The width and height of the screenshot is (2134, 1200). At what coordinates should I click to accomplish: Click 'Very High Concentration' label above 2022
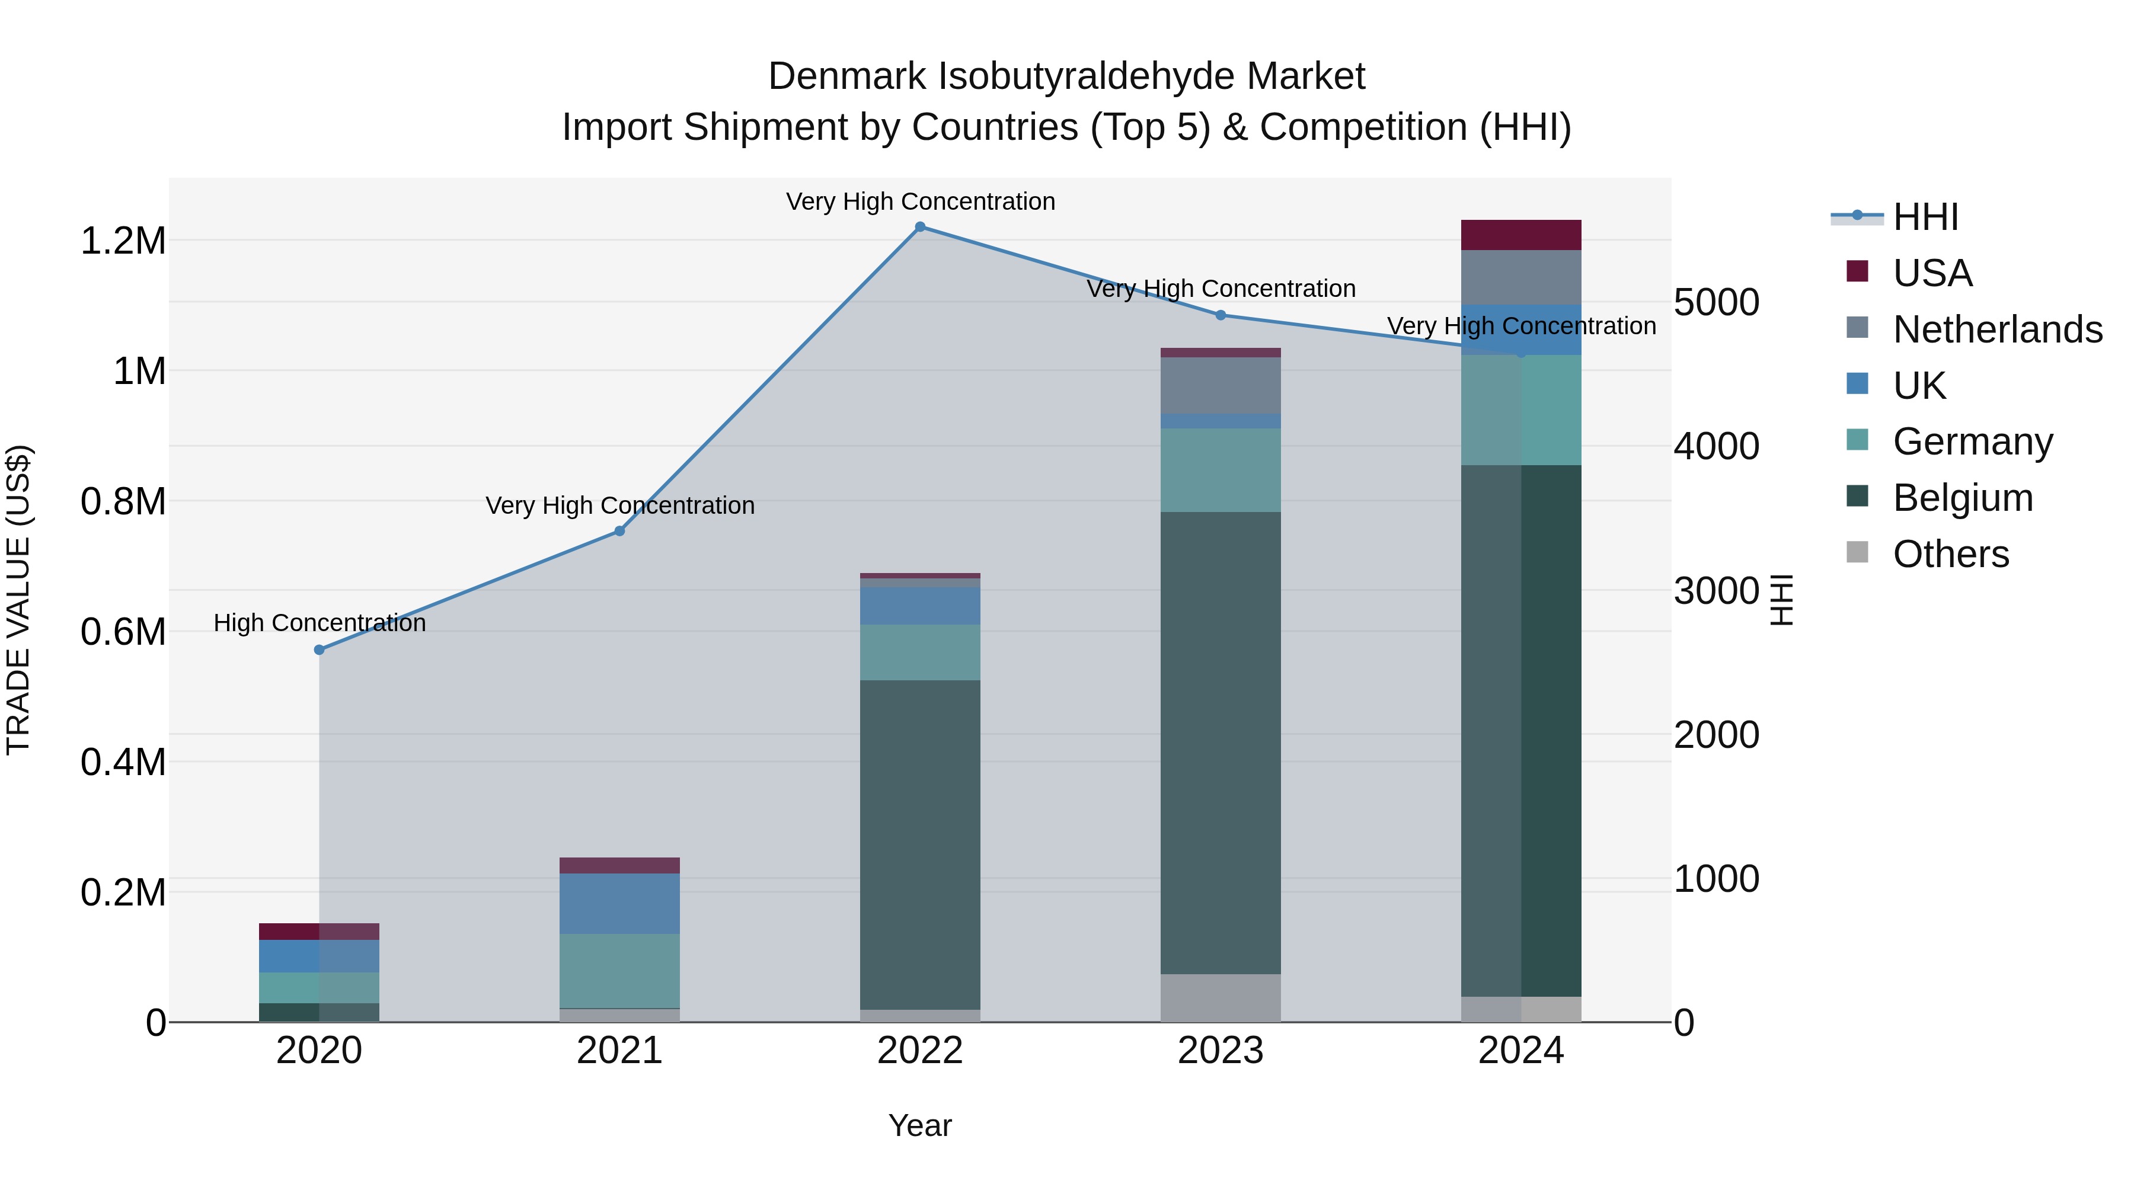tap(921, 201)
